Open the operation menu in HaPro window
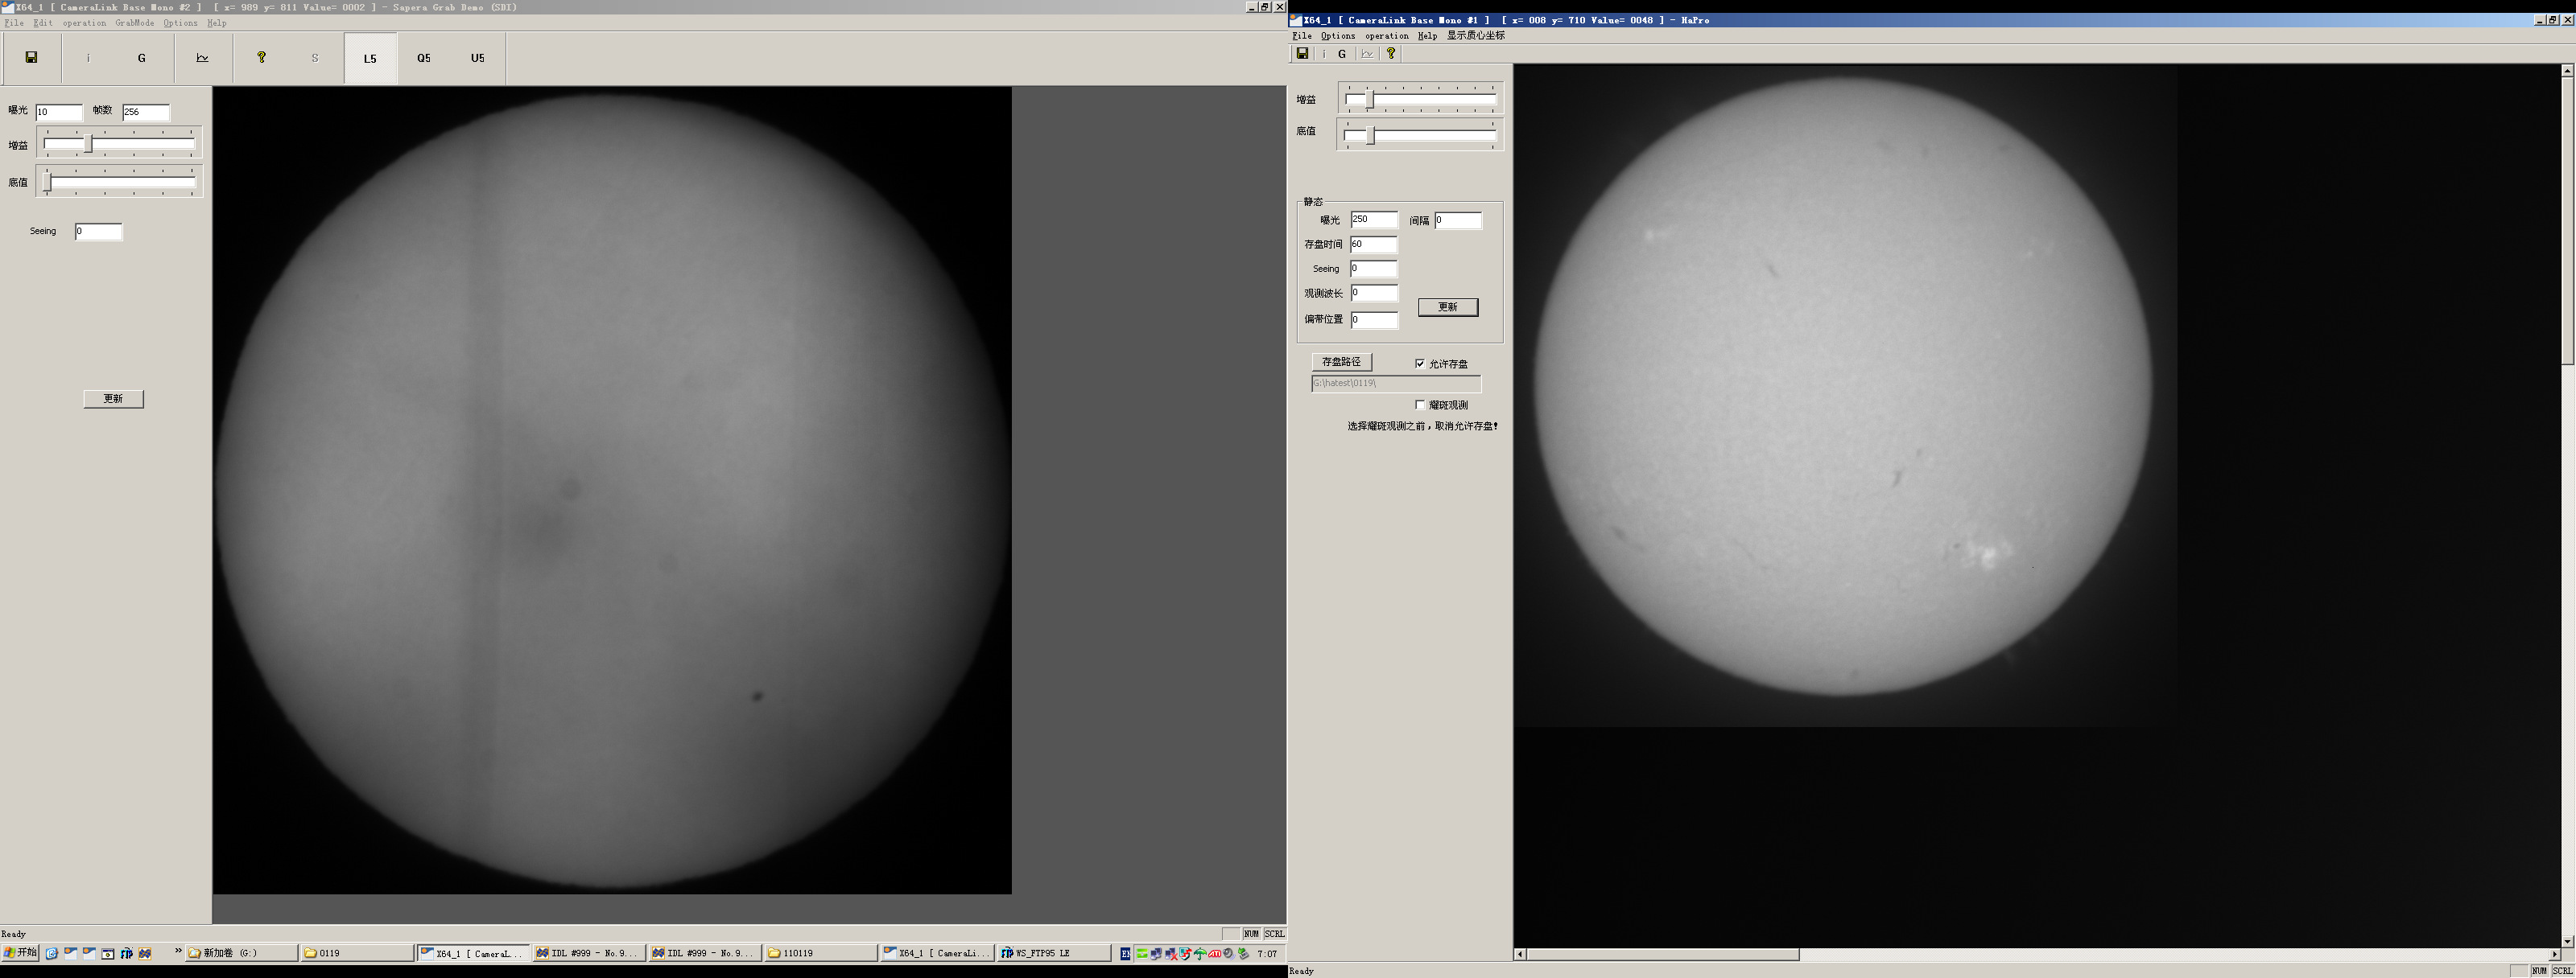 click(x=1386, y=36)
